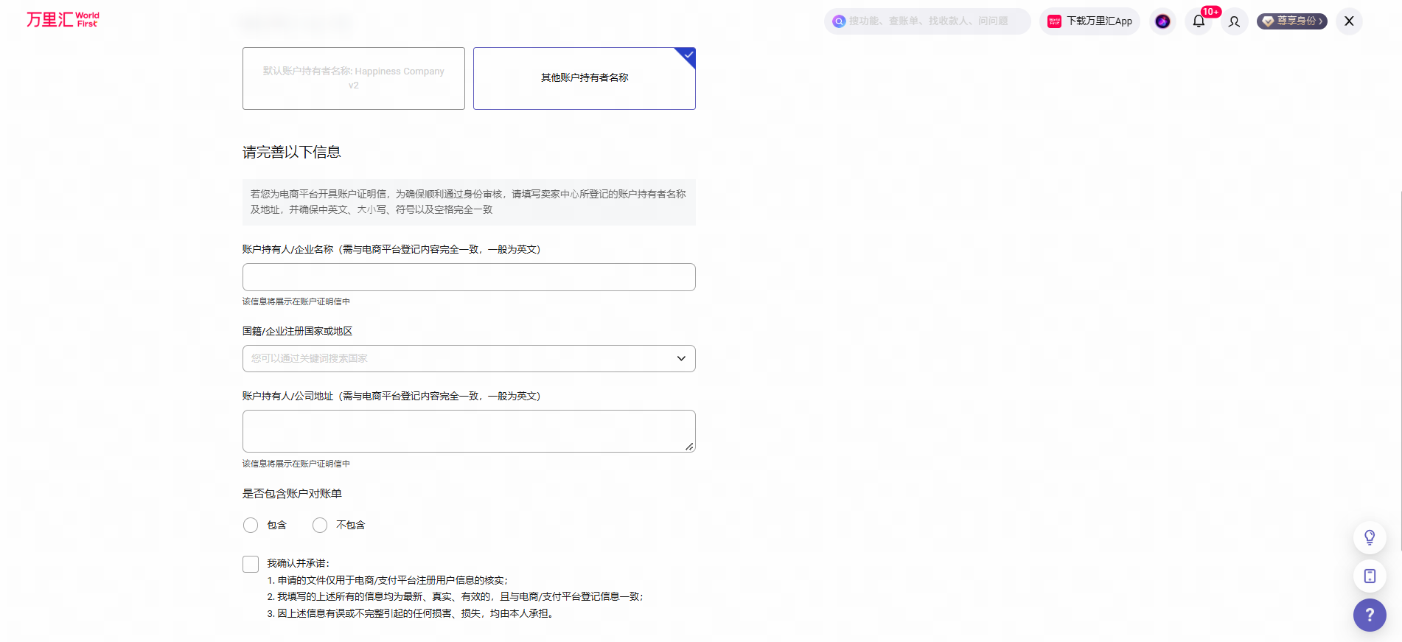This screenshot has height=642, width=1402.
Task: Click the dropdown chevron arrow
Action: pyautogui.click(x=681, y=358)
